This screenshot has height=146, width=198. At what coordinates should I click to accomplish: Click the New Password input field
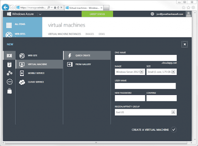point(130,98)
